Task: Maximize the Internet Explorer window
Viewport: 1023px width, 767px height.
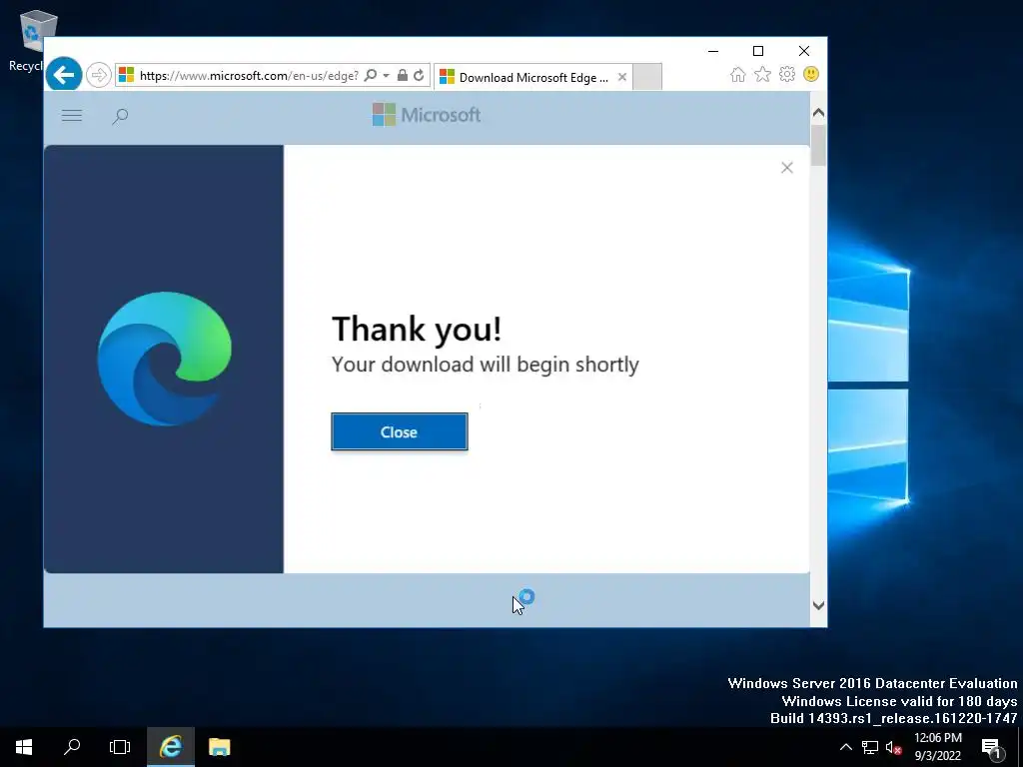Action: pos(758,51)
